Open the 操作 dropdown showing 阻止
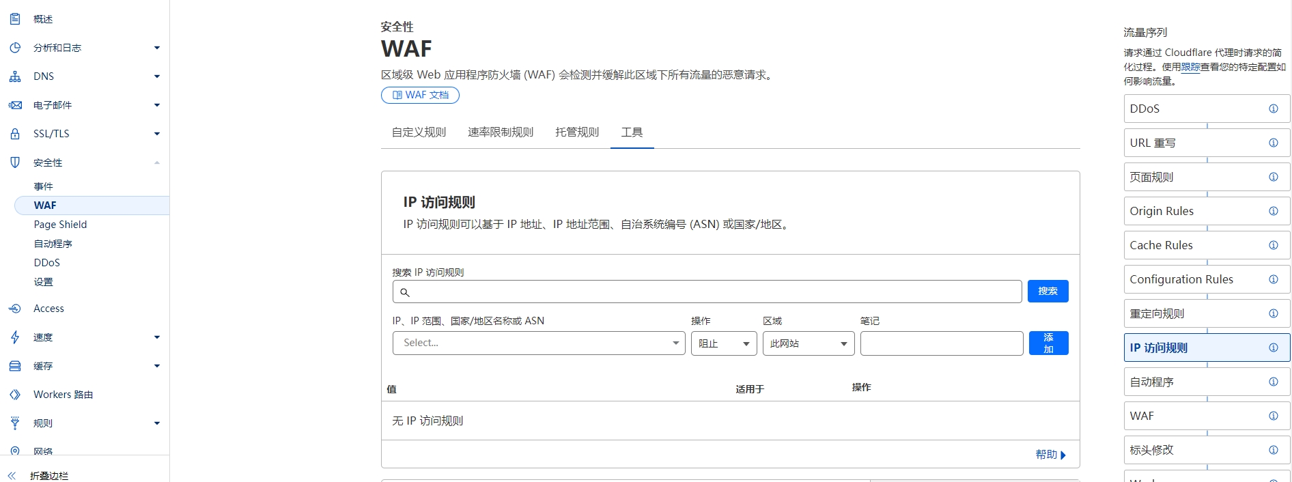Image resolution: width=1292 pixels, height=482 pixels. [x=724, y=343]
